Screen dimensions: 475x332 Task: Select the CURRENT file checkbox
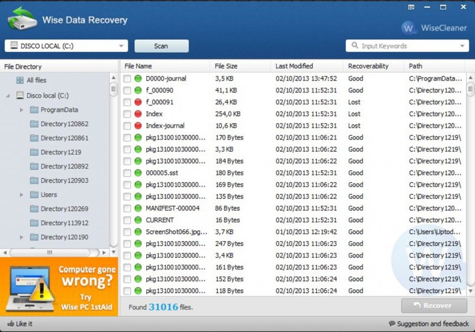tap(127, 220)
